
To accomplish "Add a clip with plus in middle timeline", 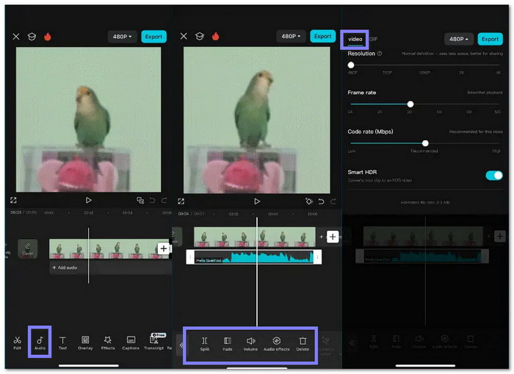I will point(333,237).
